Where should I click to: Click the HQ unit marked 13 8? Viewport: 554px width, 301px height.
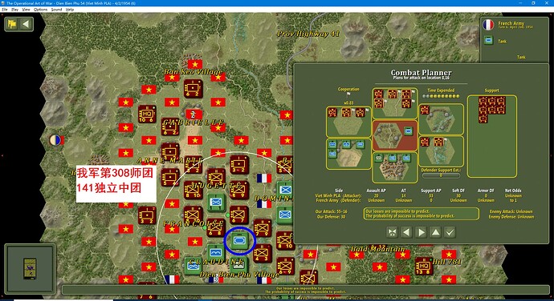point(424,267)
